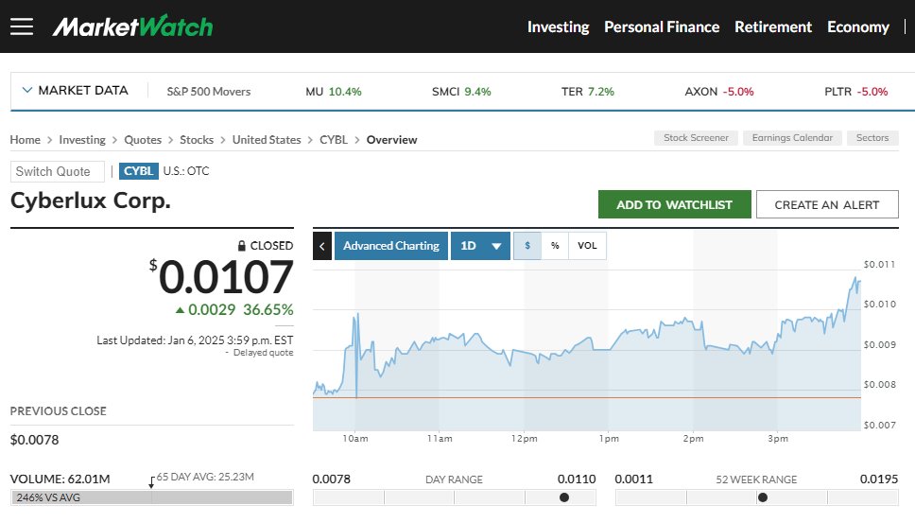Open MU 10.4% mover

point(334,92)
